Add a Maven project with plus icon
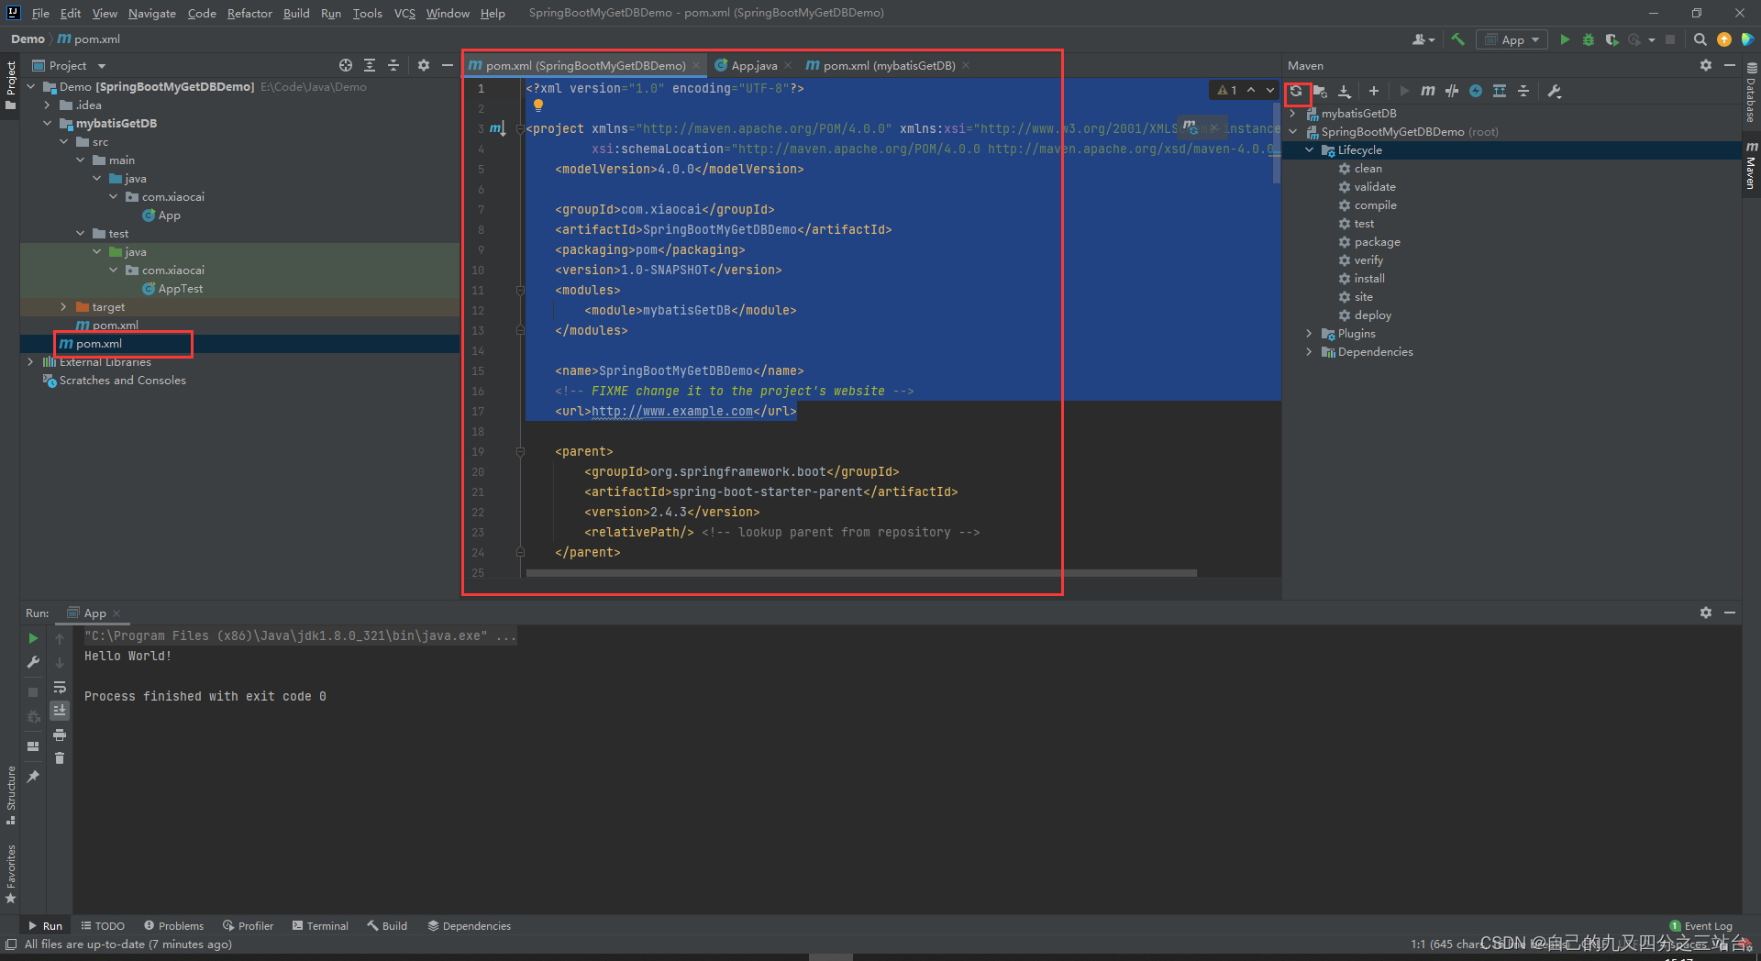This screenshot has width=1761, height=961. 1373,91
